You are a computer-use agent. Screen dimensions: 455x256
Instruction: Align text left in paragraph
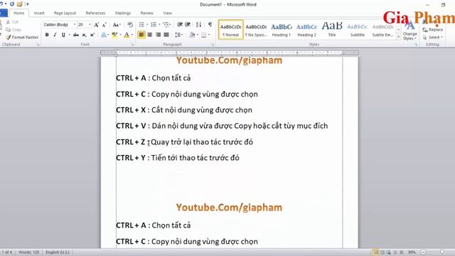click(141, 35)
